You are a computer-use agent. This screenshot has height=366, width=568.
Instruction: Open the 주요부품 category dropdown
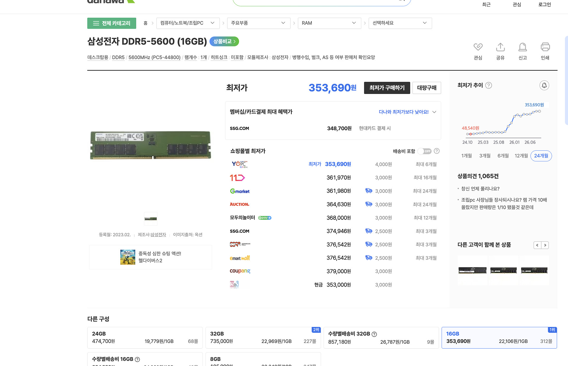(x=259, y=23)
